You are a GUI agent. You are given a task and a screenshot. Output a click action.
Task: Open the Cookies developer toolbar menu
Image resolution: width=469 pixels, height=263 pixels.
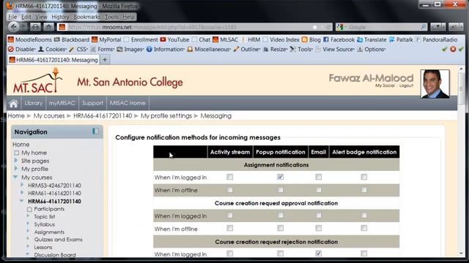(x=52, y=49)
